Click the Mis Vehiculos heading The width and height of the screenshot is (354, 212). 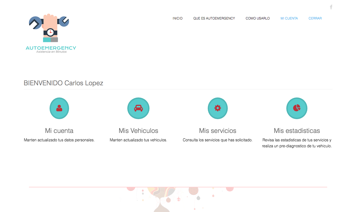[x=138, y=131]
